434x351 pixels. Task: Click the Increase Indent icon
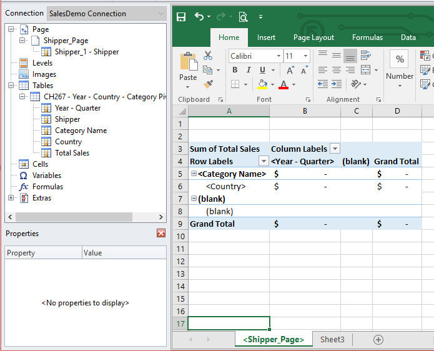(337, 84)
